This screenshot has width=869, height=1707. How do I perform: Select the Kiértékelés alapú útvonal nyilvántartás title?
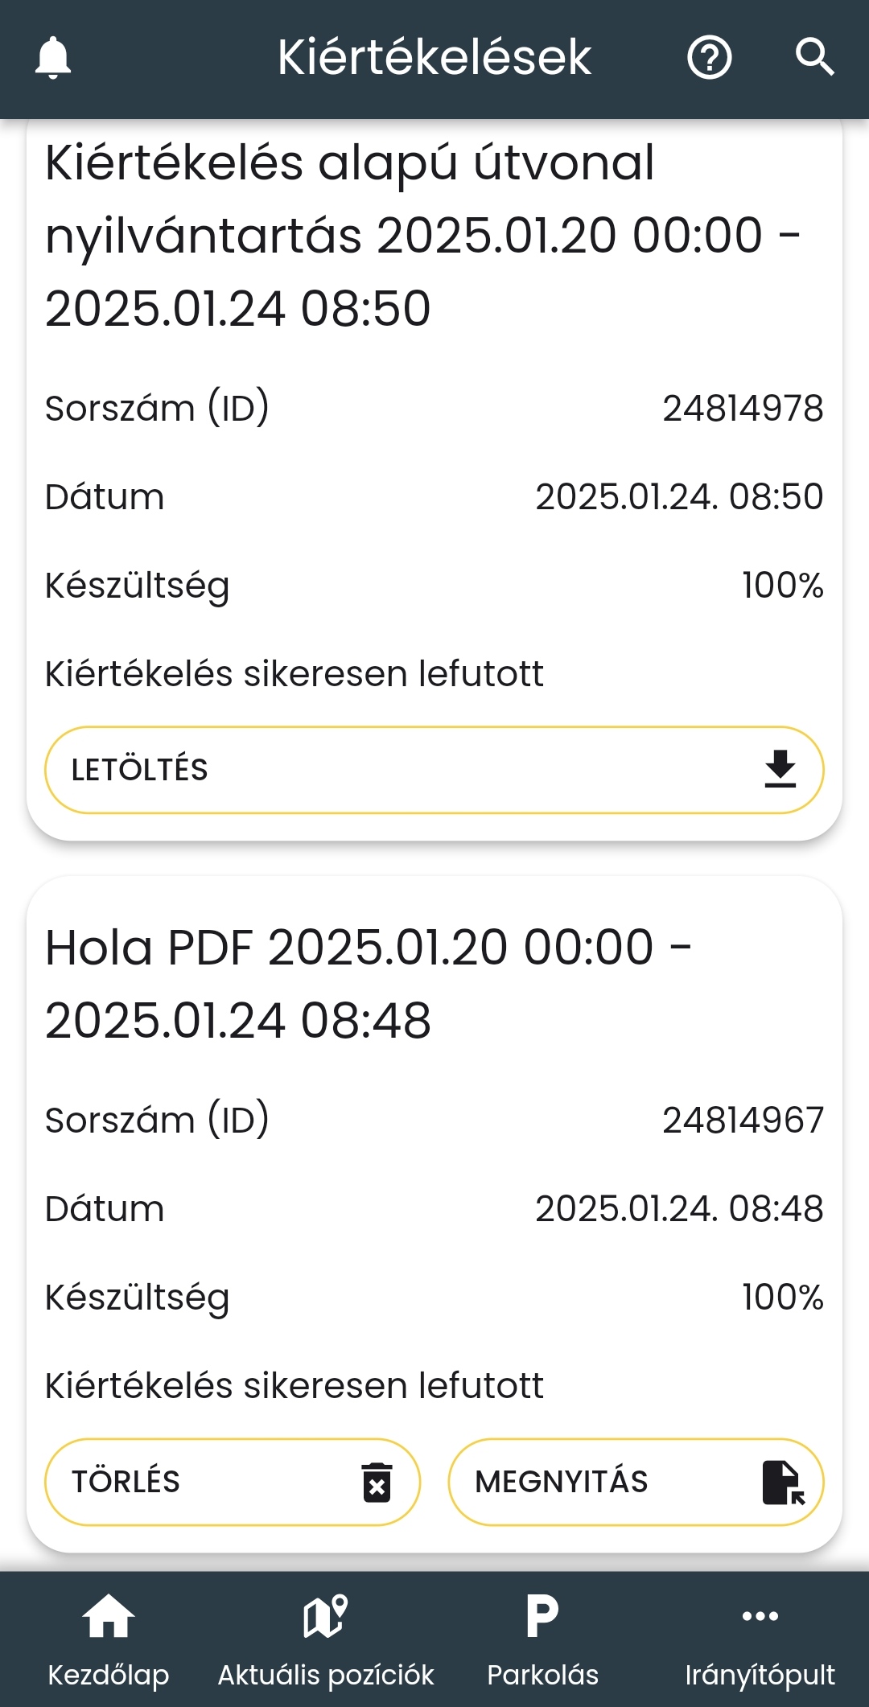coord(422,235)
